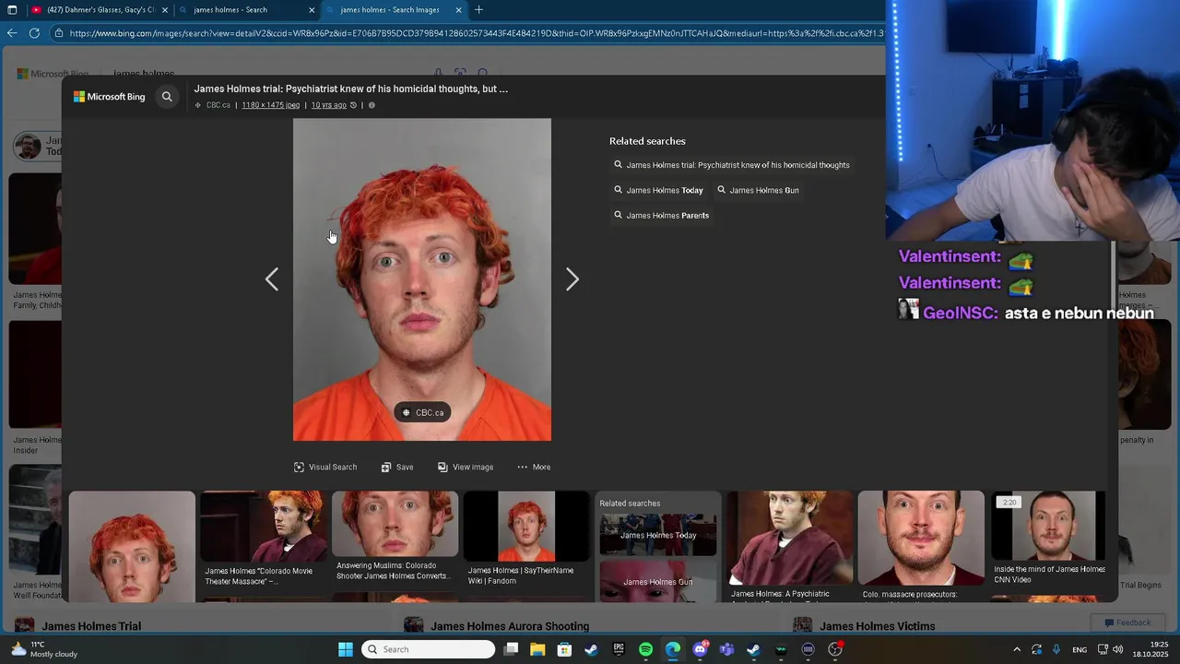Open Microsoft Teams from the taskbar
This screenshot has width=1180, height=664.
[x=726, y=649]
